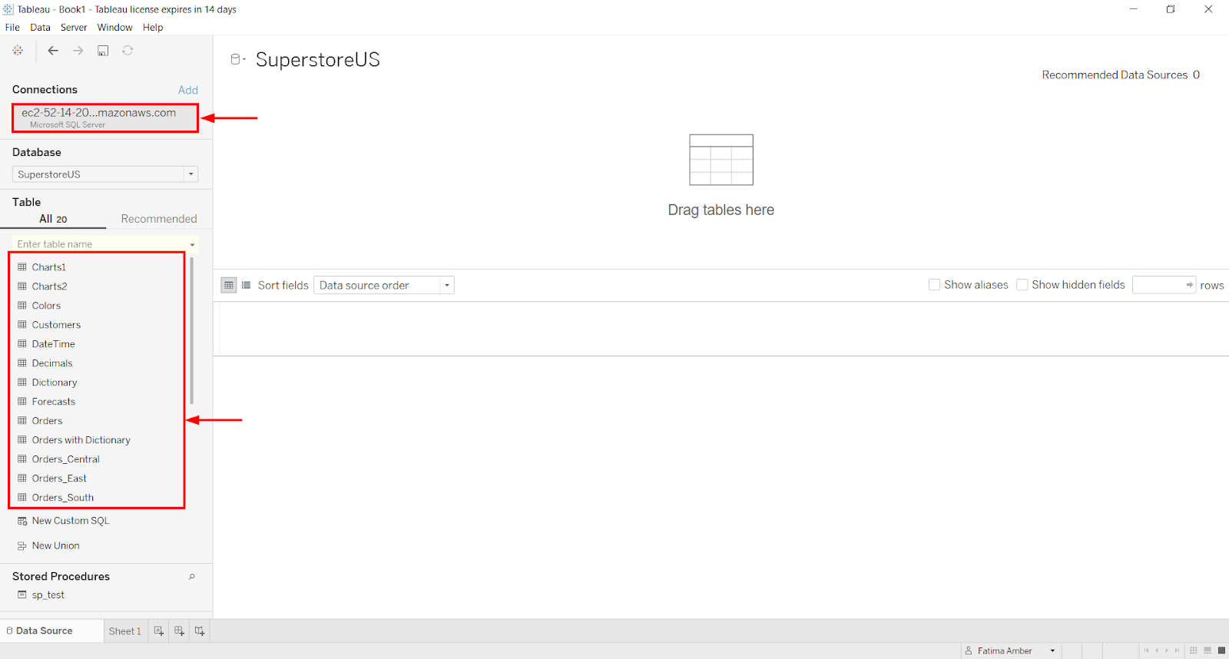Save the workbook with the toolbar disk icon
Screen dimensions: 1229x659
click(x=103, y=51)
